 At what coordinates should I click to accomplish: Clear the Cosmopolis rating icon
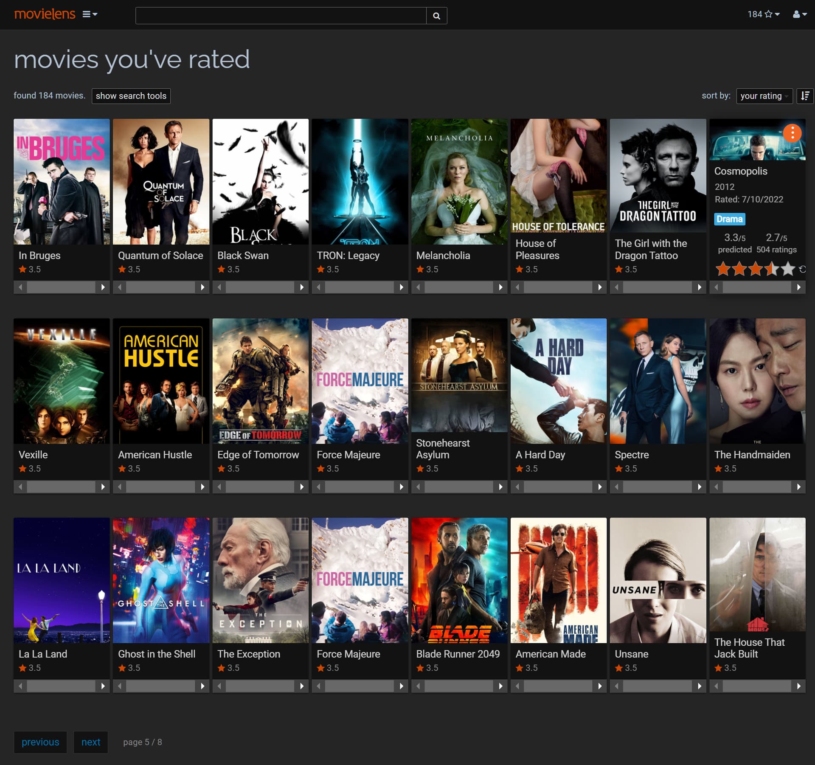[x=802, y=269]
